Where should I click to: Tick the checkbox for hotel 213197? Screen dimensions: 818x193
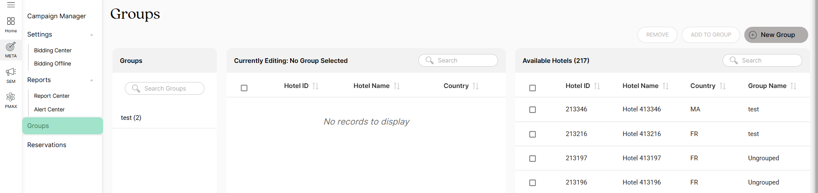(x=532, y=159)
